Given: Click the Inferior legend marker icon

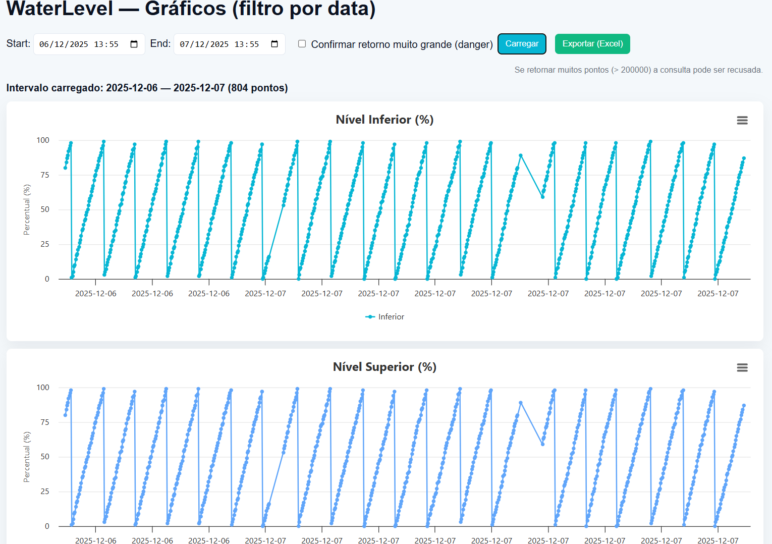Looking at the screenshot, I should [370, 317].
